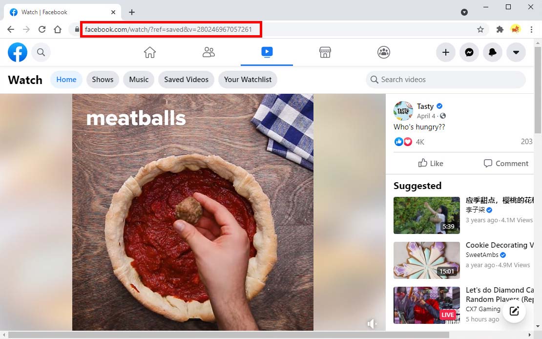View site lock info icon

coord(77,29)
